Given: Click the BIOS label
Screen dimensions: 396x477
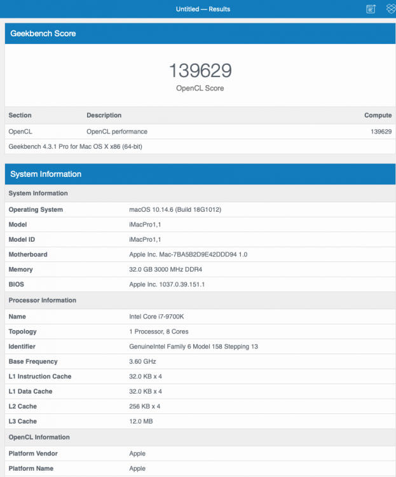Looking at the screenshot, I should (x=16, y=284).
